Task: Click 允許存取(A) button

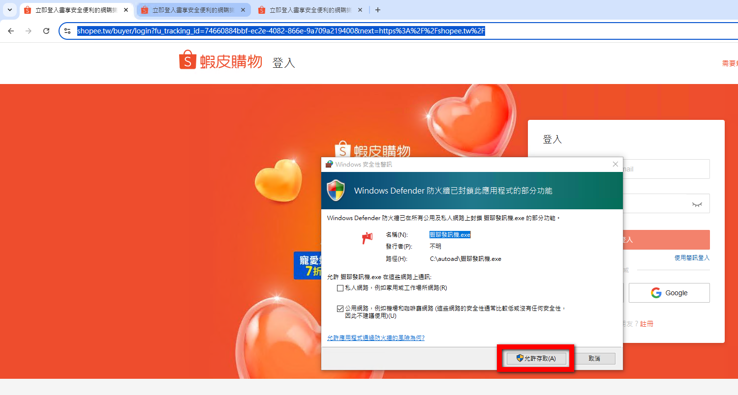Action: [x=536, y=359]
